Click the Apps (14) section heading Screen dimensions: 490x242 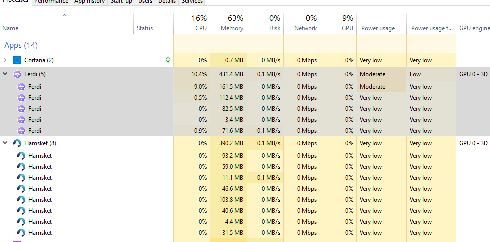click(x=21, y=45)
